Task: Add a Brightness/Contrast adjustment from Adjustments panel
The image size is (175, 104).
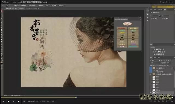Action: point(154,49)
